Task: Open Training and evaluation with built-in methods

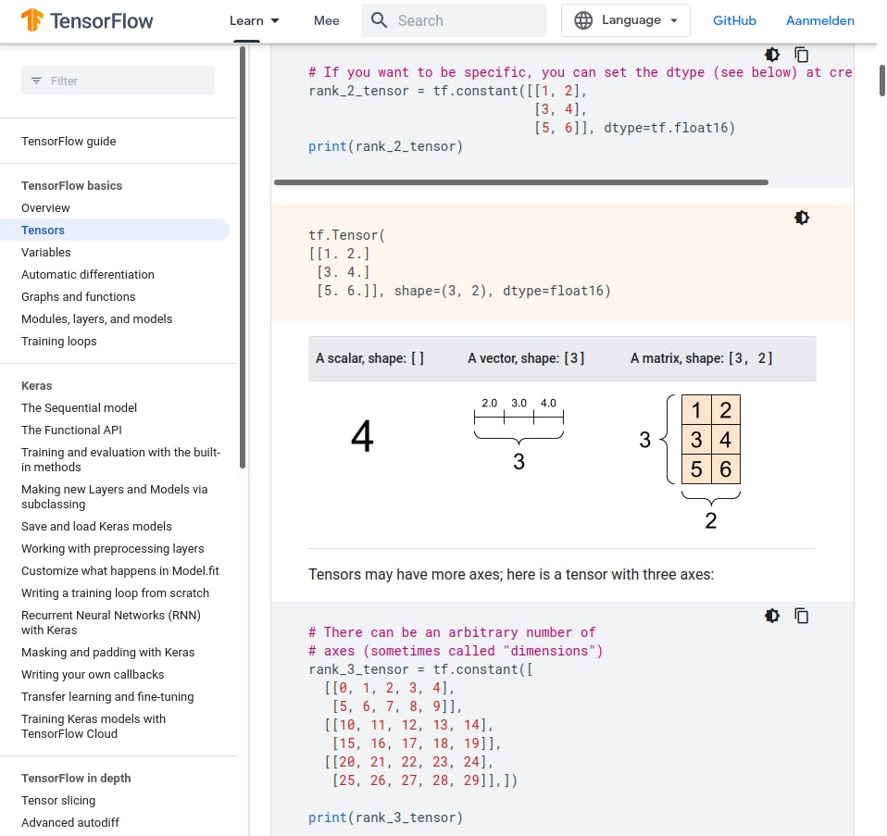Action: pos(120,459)
